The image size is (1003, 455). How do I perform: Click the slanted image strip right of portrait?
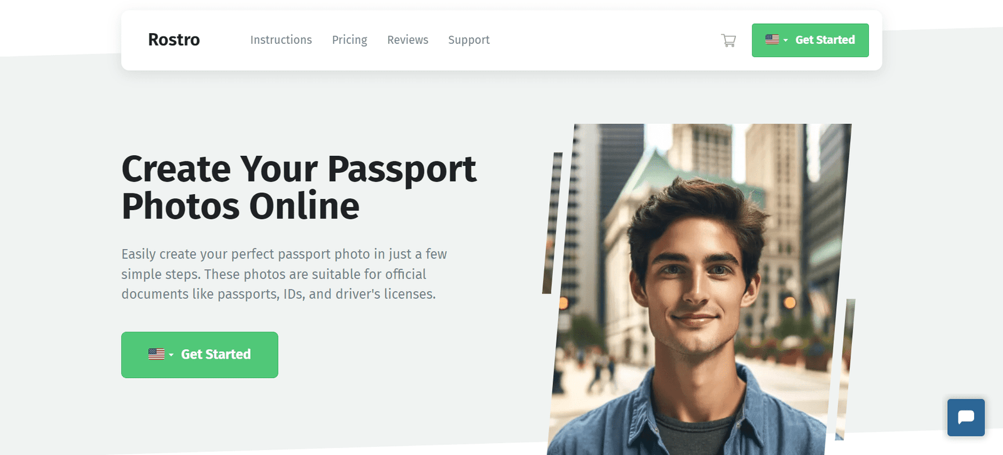844,369
